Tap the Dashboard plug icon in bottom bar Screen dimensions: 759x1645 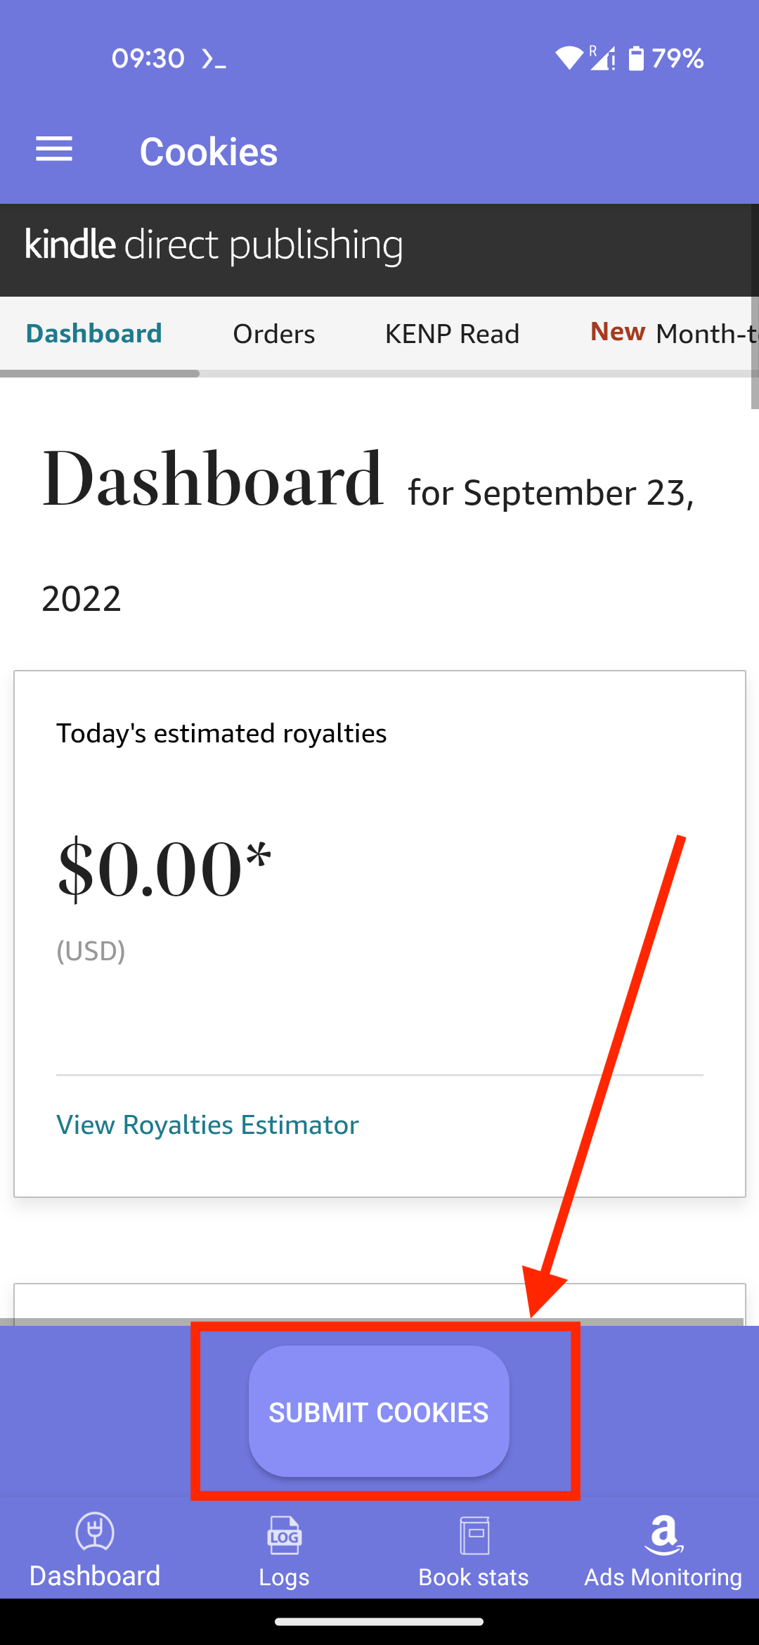tap(95, 1533)
